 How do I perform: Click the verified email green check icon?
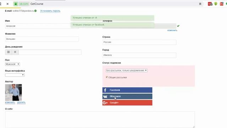point(35,11)
